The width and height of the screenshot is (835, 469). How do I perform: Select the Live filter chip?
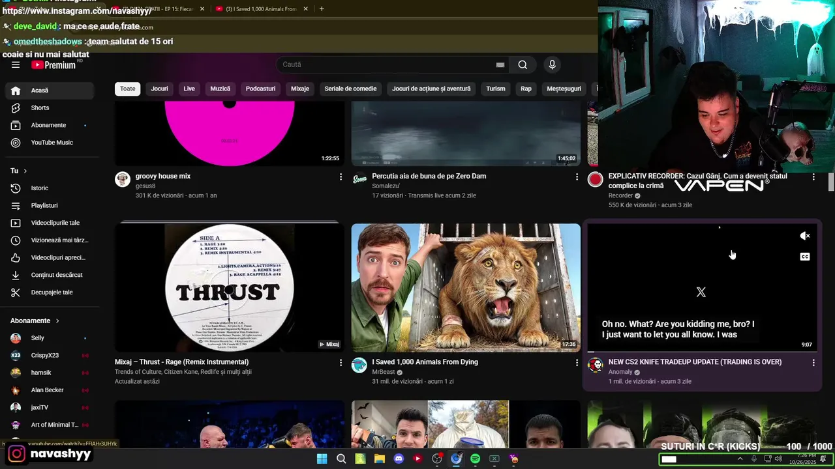(189, 89)
